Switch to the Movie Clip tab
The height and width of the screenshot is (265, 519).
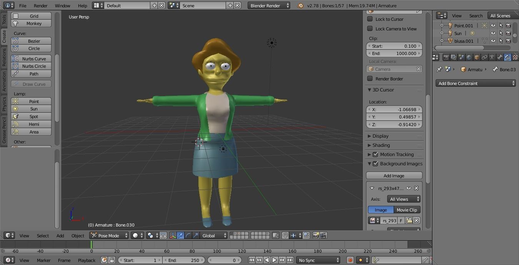[x=406, y=210]
